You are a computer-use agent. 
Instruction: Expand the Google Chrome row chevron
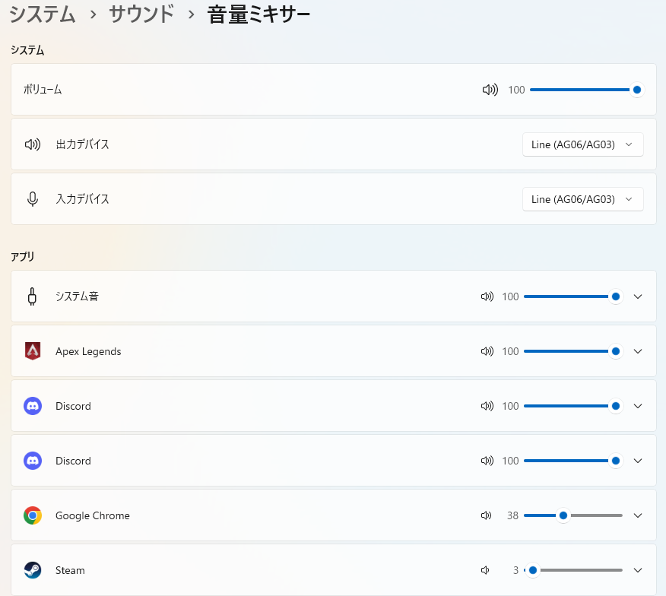tap(638, 515)
